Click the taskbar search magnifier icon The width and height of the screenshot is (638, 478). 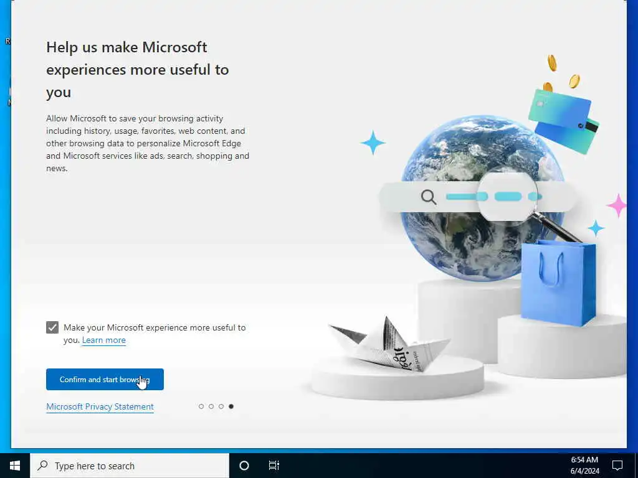pos(42,466)
